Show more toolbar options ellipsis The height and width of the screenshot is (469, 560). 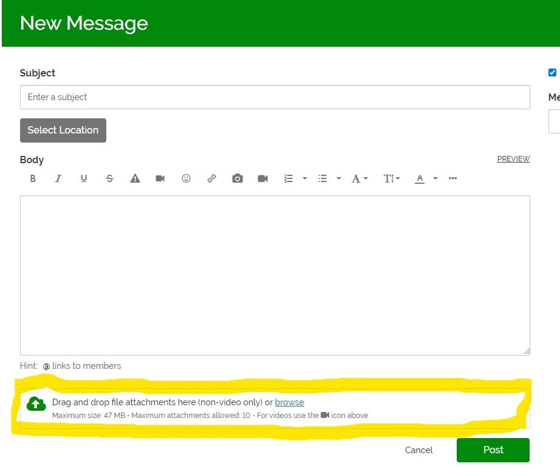[x=453, y=178]
